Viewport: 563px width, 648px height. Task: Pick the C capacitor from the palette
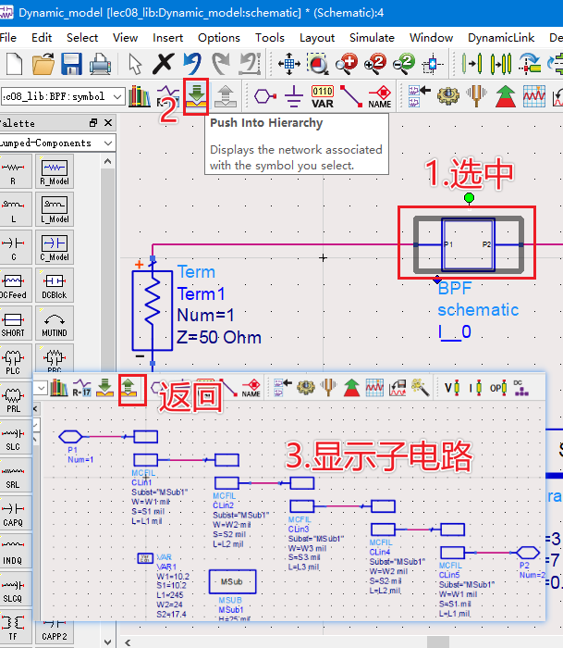(x=14, y=247)
